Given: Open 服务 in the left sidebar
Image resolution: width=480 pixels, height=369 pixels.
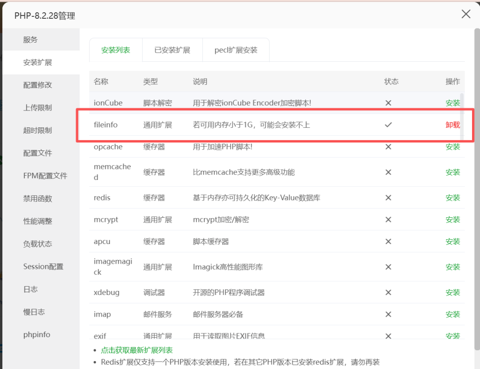Looking at the screenshot, I should click(x=30, y=40).
